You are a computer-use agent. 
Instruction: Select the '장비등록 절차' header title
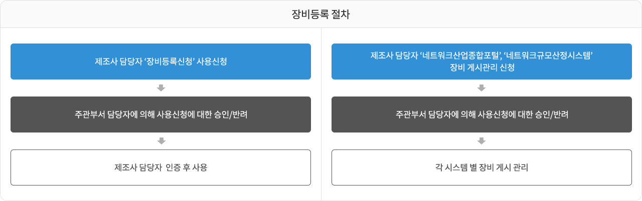click(320, 14)
